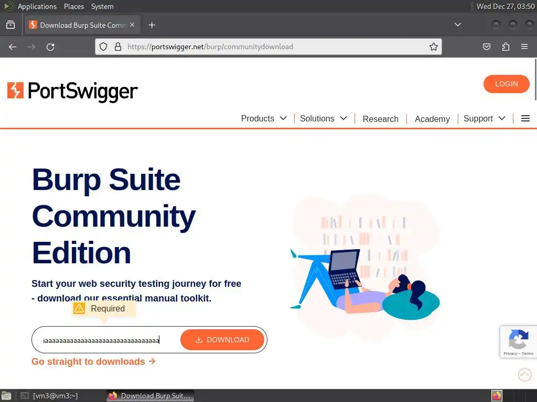537x402 pixels.
Task: Open the Firefox extensions puzzle icon
Action: (506, 47)
